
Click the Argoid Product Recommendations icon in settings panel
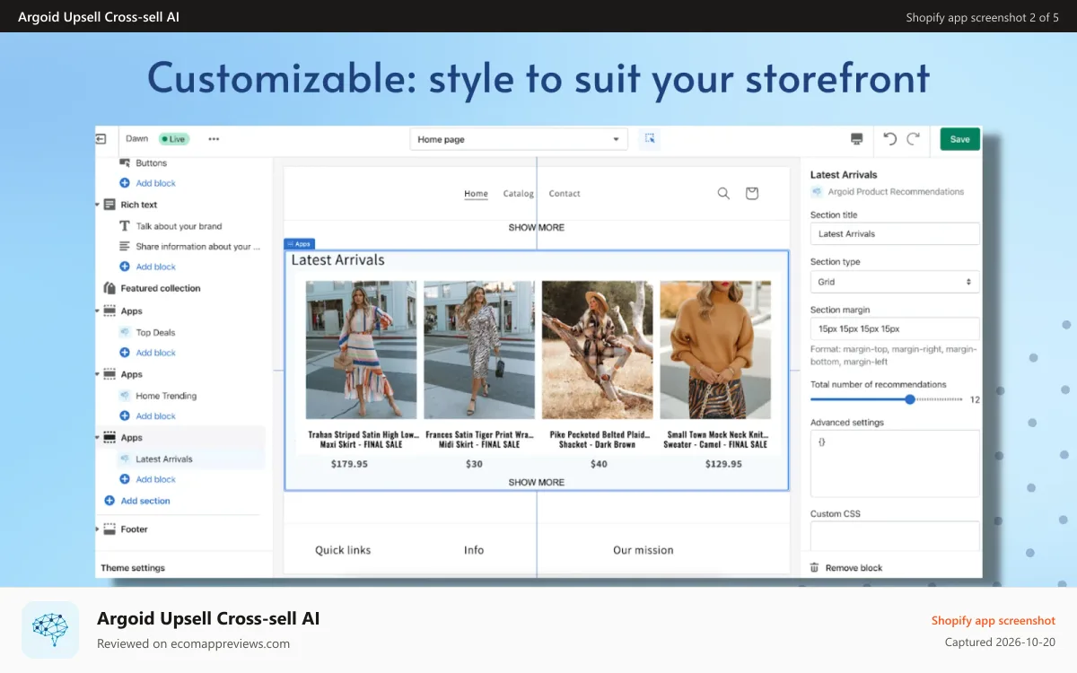817,191
